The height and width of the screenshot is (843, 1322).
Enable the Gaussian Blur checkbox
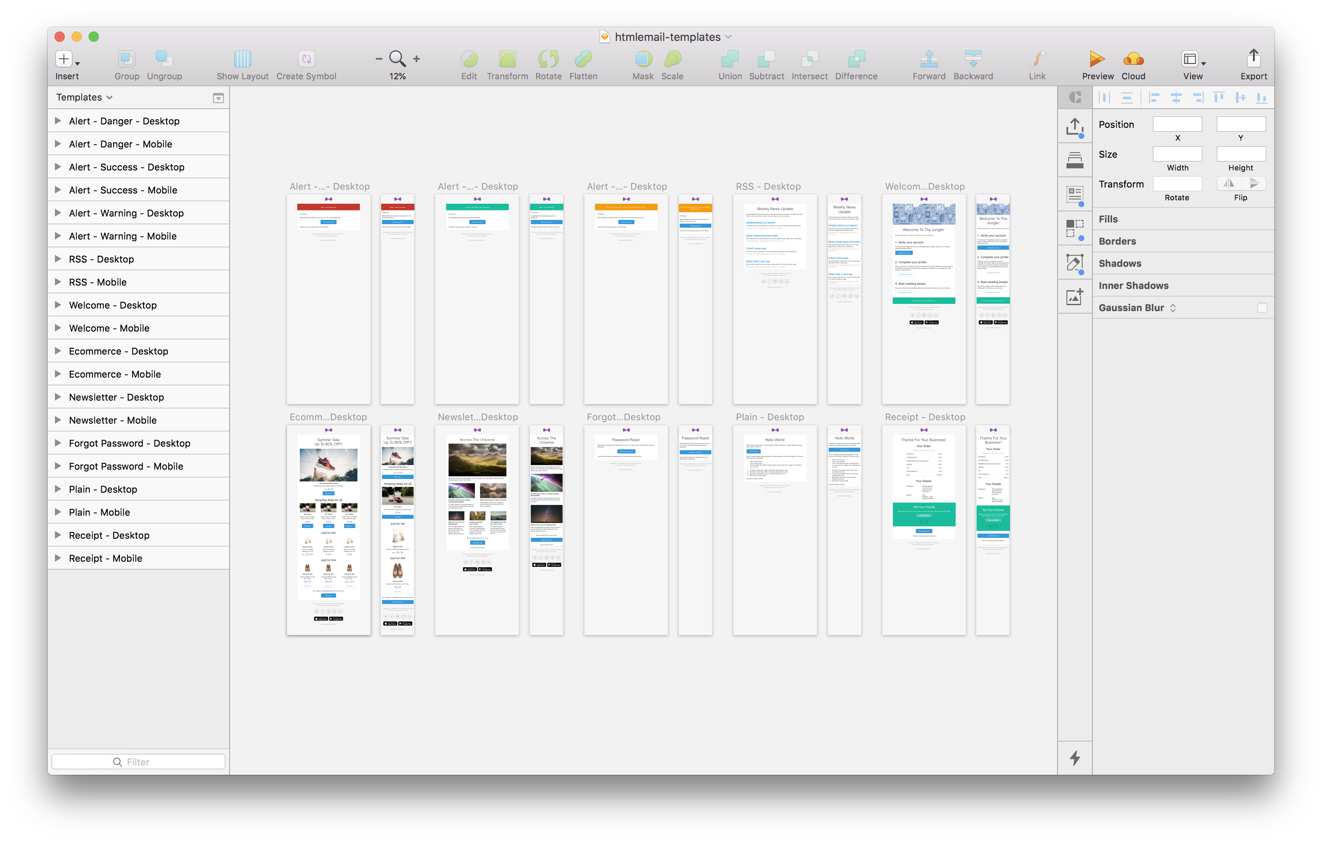click(x=1262, y=308)
